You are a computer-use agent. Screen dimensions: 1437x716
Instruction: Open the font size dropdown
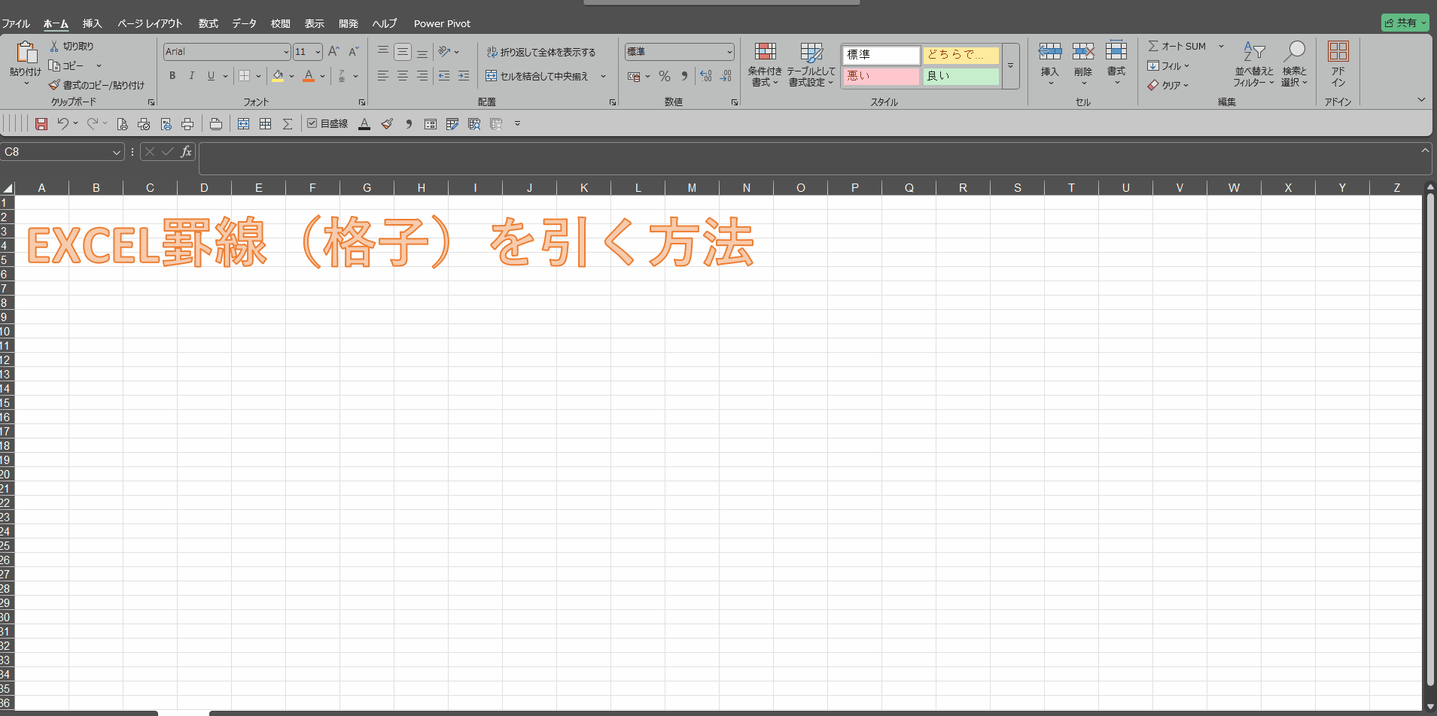(318, 52)
